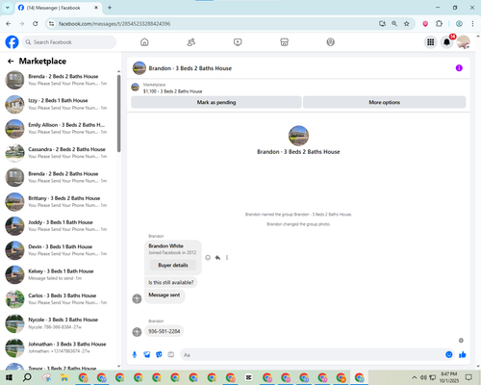The width and height of the screenshot is (481, 385).
Task: Open Windows notification center
Action: [468, 377]
